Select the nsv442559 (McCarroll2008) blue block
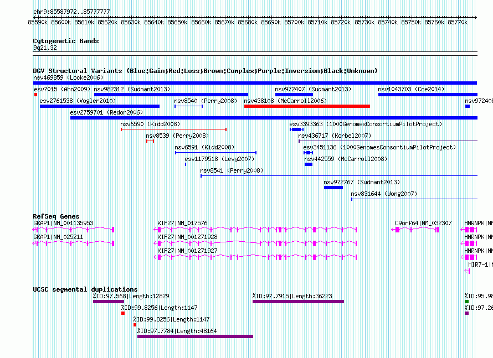Image resolution: width=493 pixels, height=358 pixels. coord(309,164)
